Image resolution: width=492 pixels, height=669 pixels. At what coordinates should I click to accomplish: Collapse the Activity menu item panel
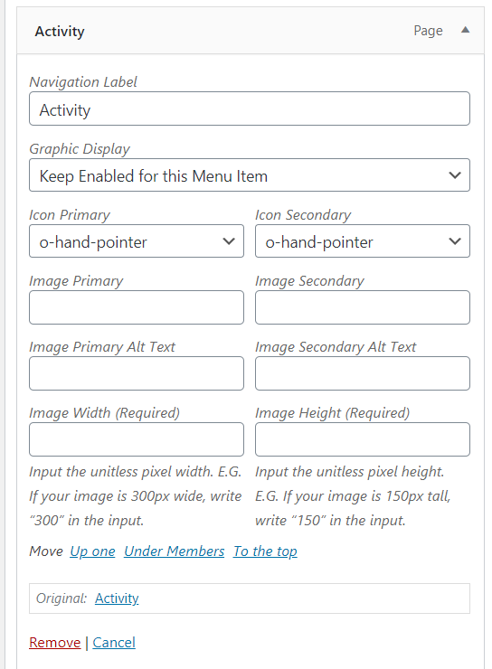(465, 30)
